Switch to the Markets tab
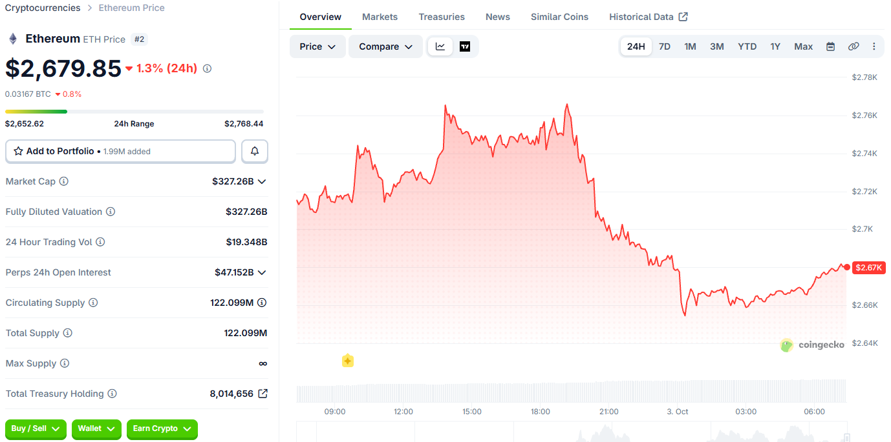The image size is (891, 442). coord(380,17)
